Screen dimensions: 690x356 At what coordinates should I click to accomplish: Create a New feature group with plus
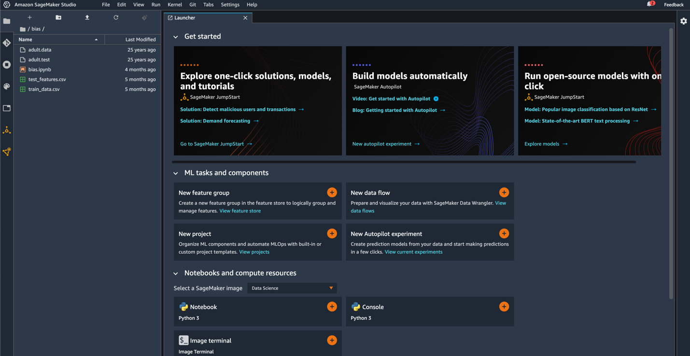pos(332,193)
